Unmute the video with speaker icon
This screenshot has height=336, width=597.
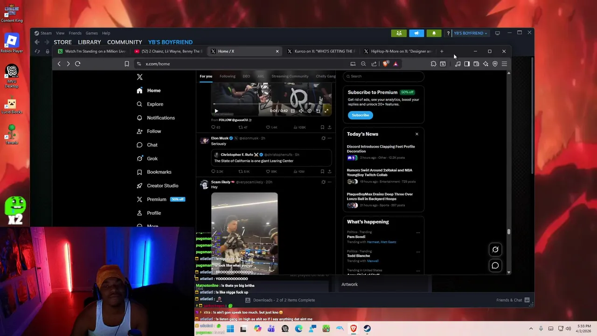301,111
